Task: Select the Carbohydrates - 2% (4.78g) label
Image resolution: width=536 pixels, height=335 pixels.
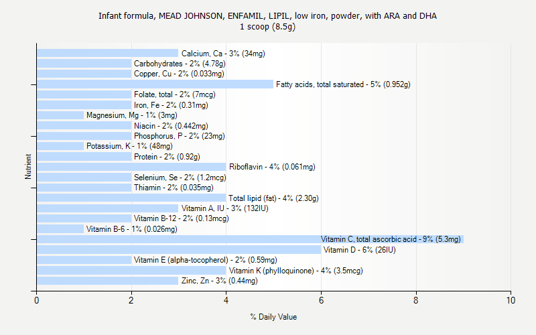Action: 180,64
